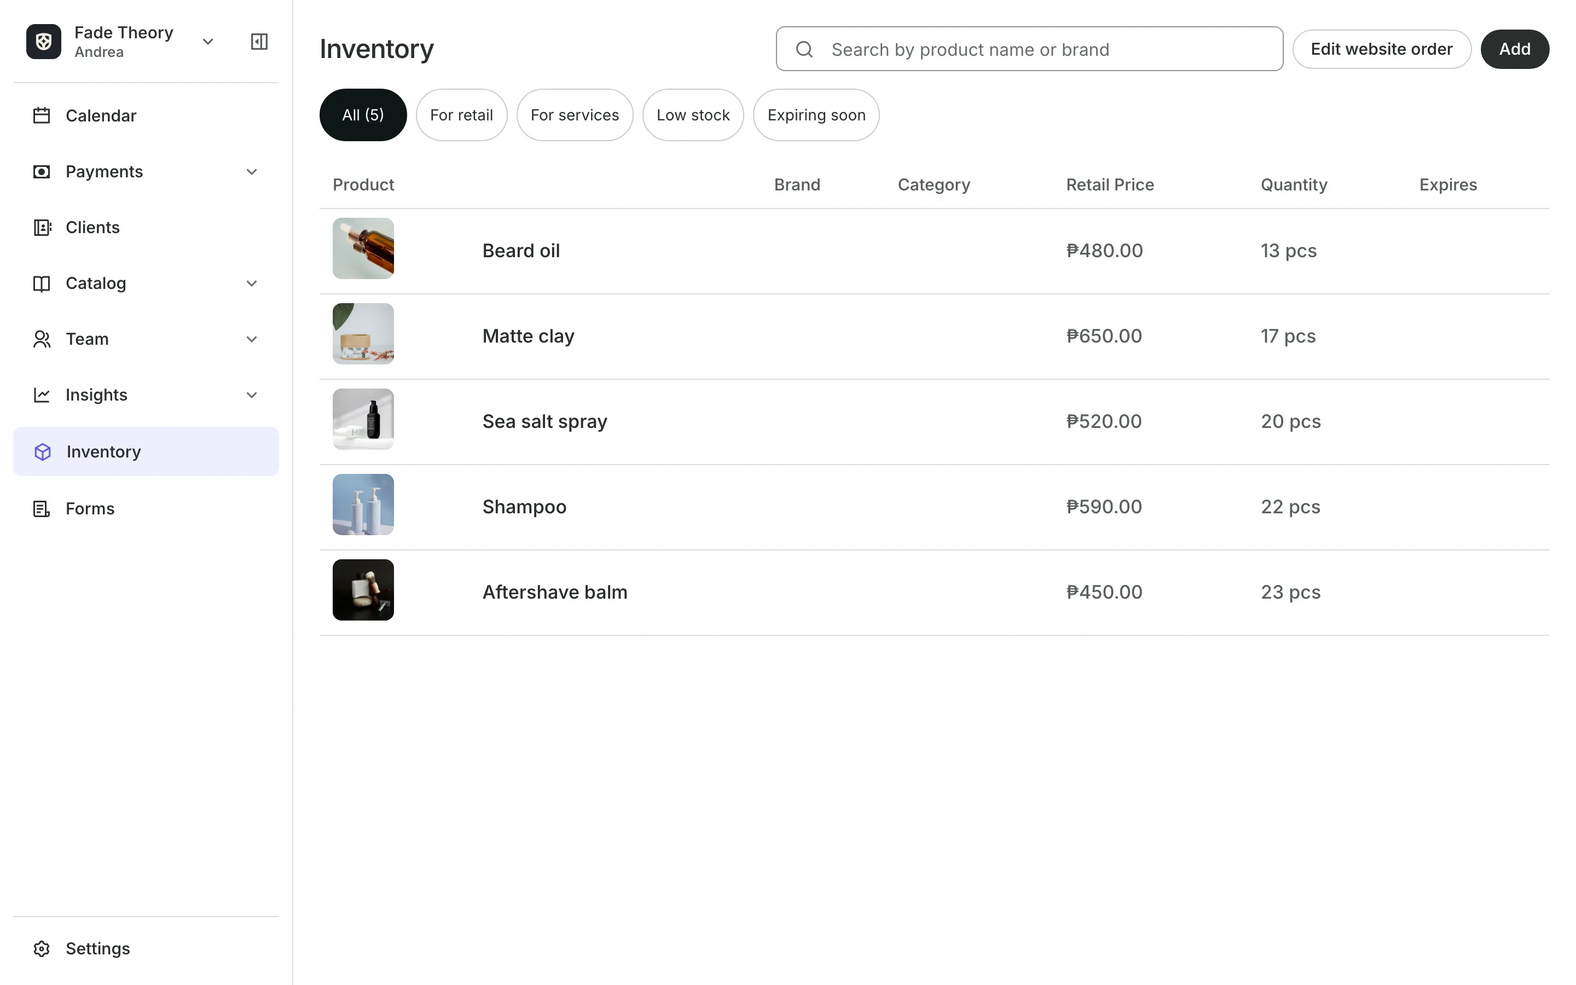The width and height of the screenshot is (1576, 985).
Task: Open the Beard oil product name
Action: coord(521,251)
